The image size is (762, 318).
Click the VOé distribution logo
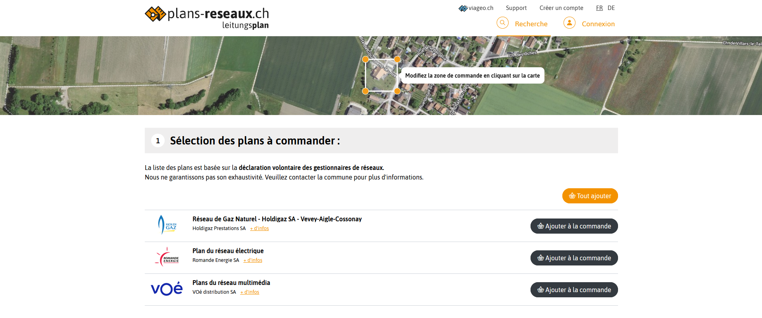coord(167,289)
